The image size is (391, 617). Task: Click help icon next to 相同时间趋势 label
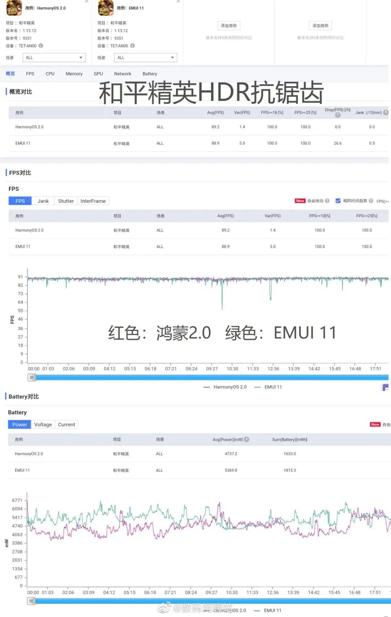click(371, 201)
